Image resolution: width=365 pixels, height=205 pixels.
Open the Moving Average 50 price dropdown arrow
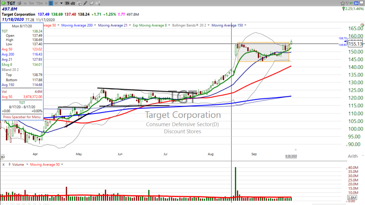point(59,25)
